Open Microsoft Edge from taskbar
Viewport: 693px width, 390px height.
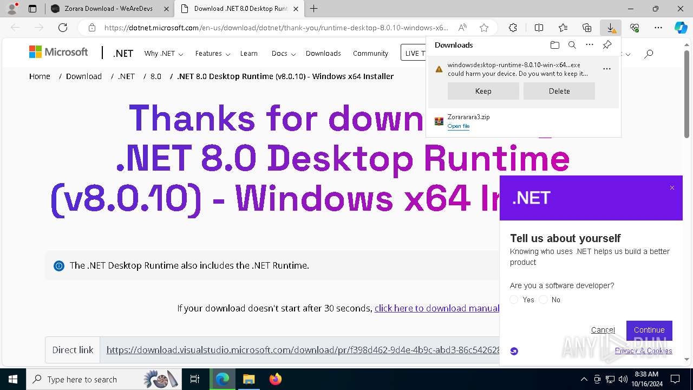[x=223, y=379]
